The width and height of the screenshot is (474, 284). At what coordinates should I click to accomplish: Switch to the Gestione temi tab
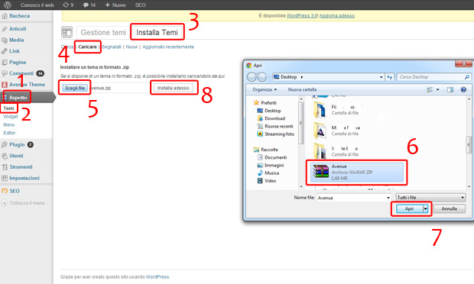103,32
